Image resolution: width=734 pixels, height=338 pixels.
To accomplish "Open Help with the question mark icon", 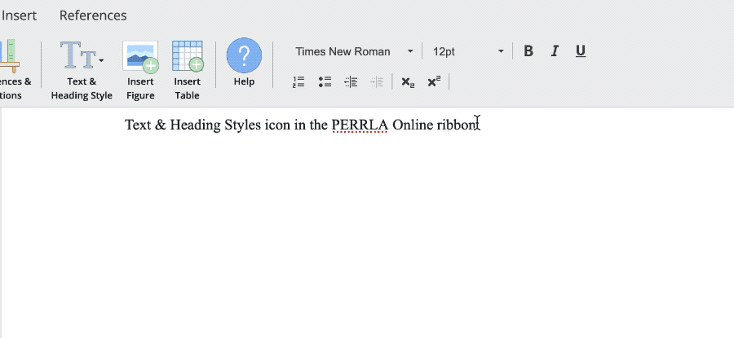I will pos(244,55).
